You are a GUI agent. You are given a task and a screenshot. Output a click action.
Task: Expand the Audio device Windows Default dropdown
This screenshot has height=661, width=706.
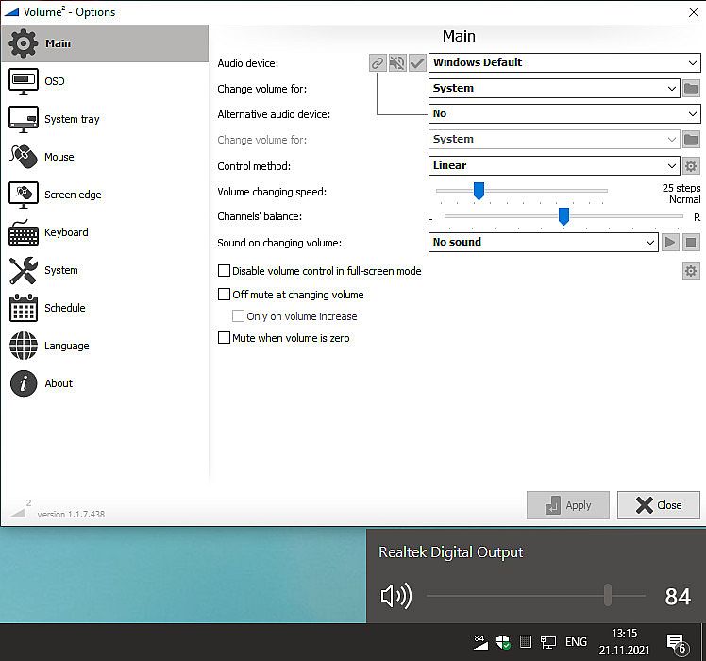tap(563, 63)
